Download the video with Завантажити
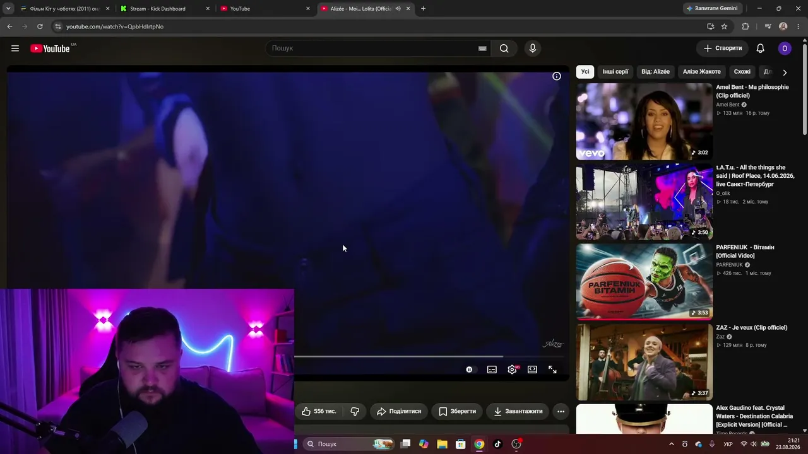Viewport: 808px width, 454px height. 518,411
